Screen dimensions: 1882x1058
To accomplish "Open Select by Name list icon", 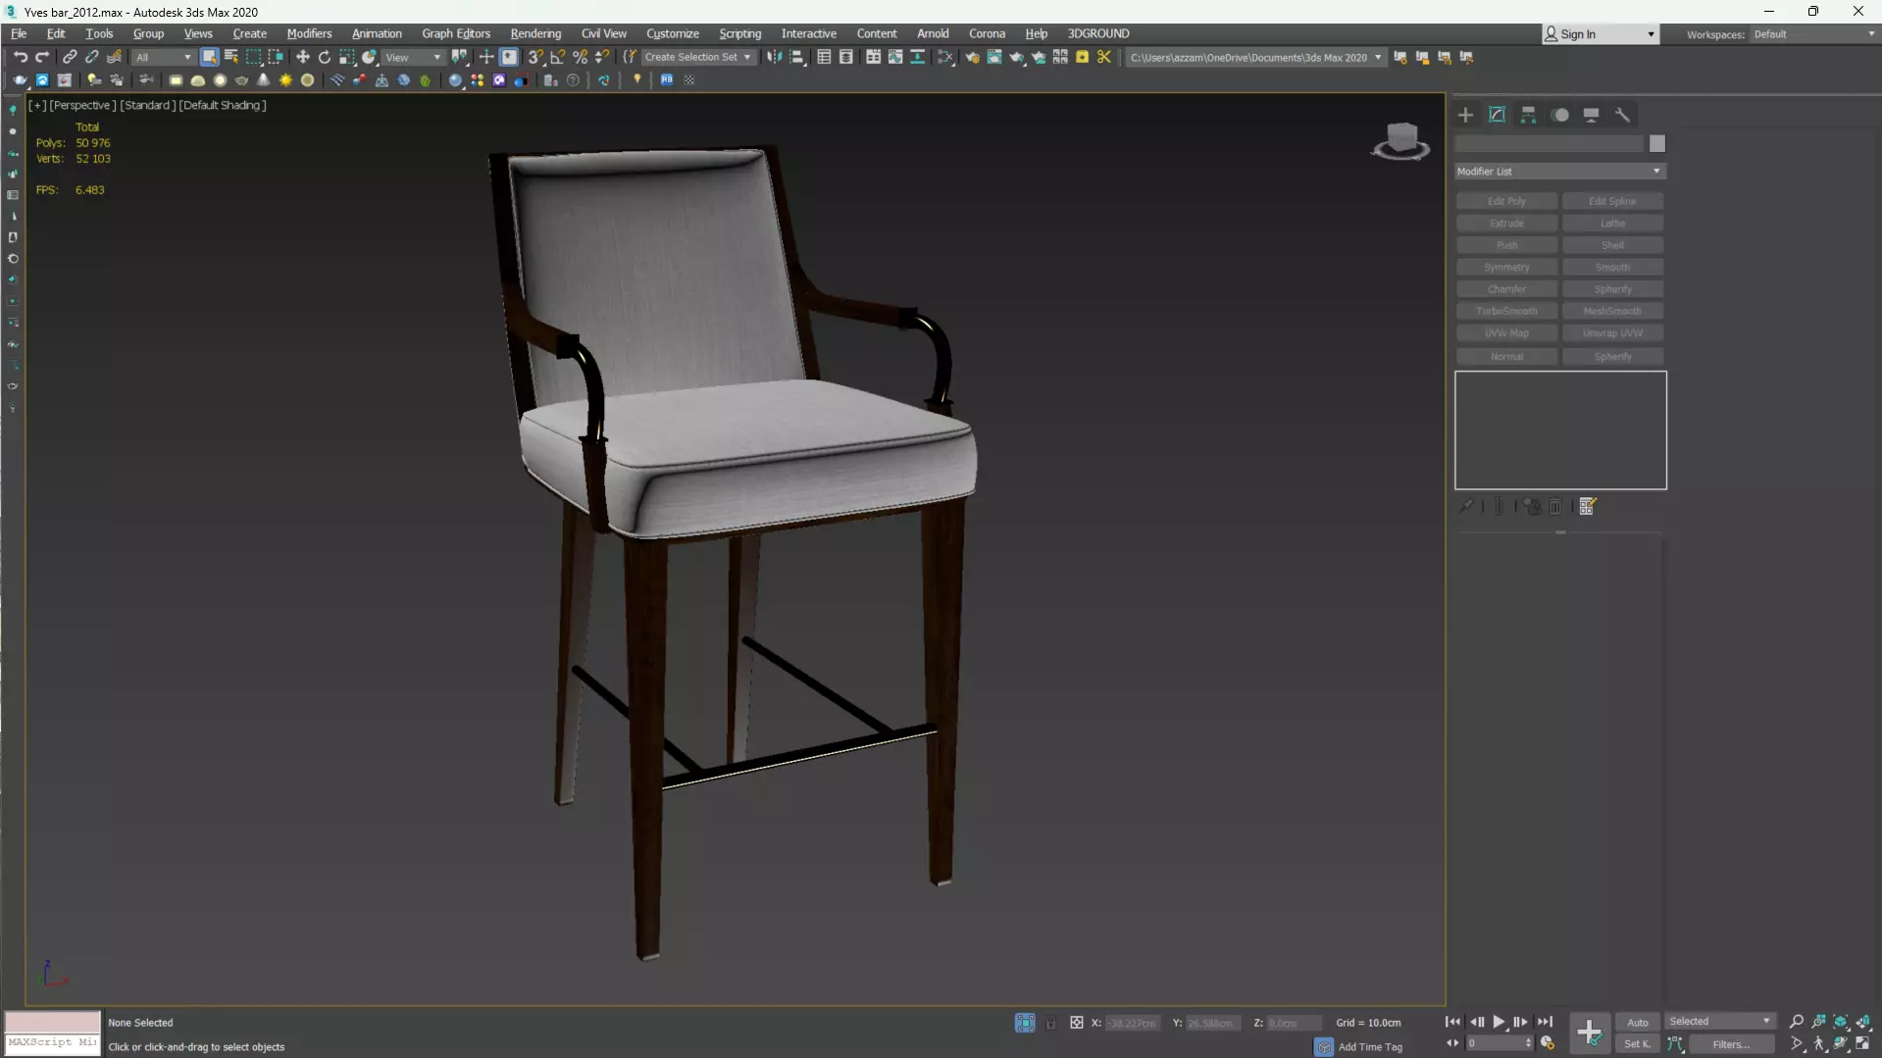I will click(x=231, y=57).
